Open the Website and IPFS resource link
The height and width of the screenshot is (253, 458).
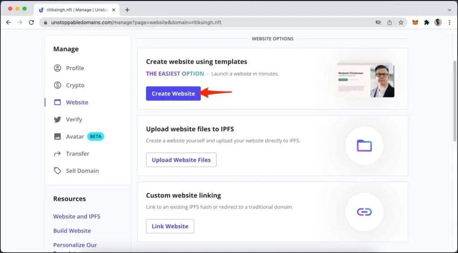pyautogui.click(x=76, y=216)
